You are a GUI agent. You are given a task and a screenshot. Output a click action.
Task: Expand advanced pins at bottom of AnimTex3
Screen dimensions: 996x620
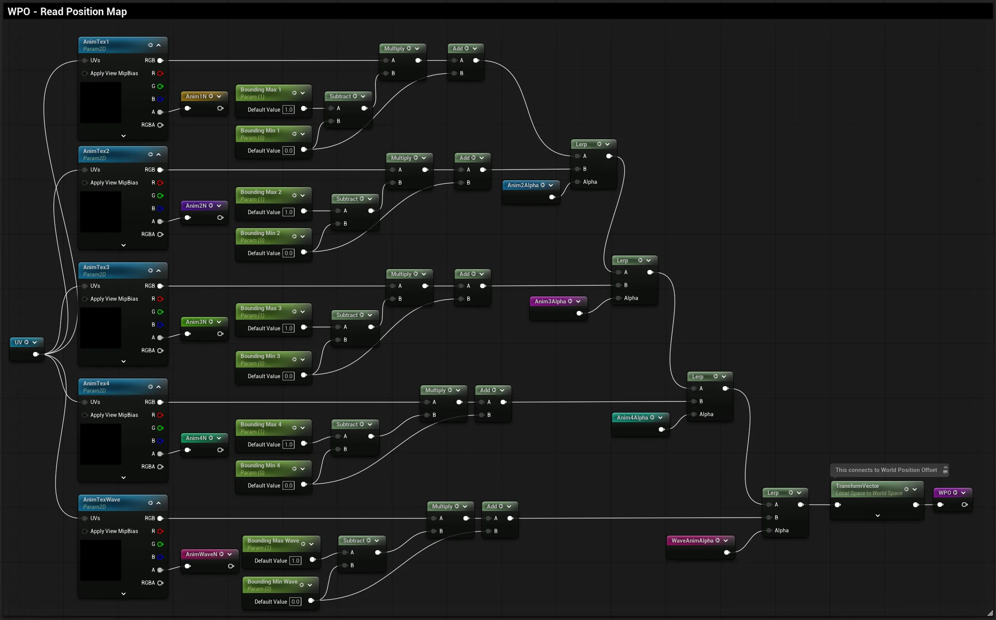tap(123, 361)
